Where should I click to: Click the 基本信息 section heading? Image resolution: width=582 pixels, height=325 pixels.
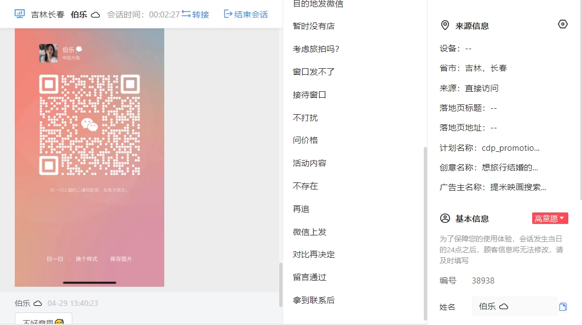coord(472,219)
